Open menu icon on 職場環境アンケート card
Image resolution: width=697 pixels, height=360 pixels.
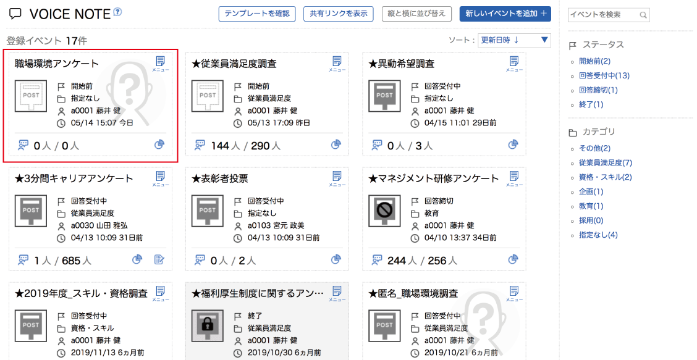(160, 64)
